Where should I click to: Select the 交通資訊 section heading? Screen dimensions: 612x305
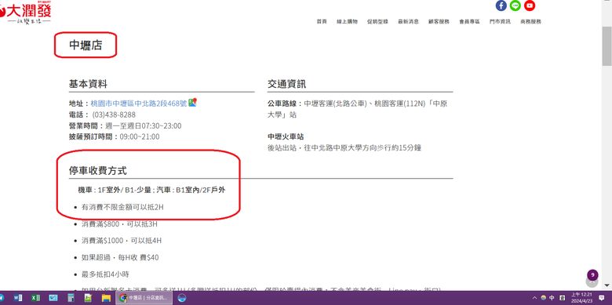click(x=287, y=84)
